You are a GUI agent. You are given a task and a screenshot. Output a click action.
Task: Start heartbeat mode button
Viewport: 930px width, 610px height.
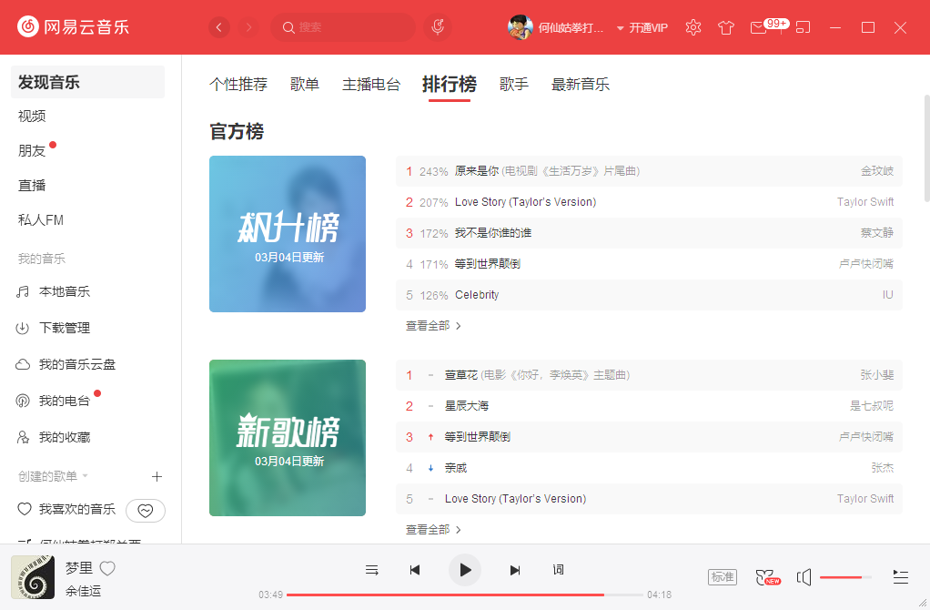point(146,511)
